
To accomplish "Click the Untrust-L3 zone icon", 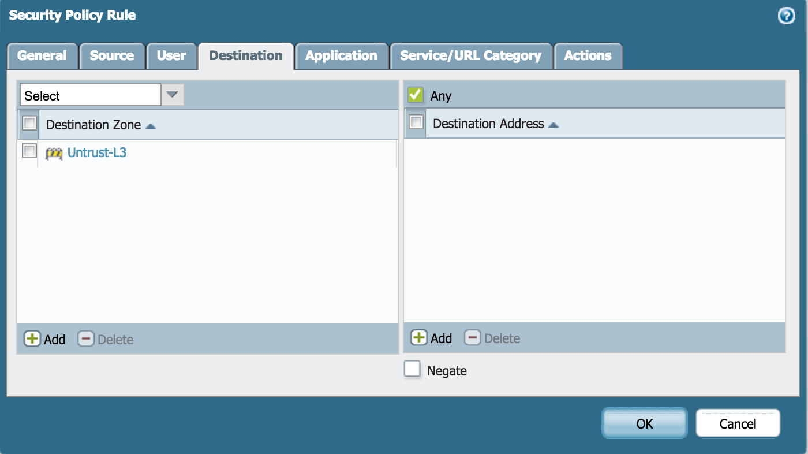I will (x=53, y=154).
